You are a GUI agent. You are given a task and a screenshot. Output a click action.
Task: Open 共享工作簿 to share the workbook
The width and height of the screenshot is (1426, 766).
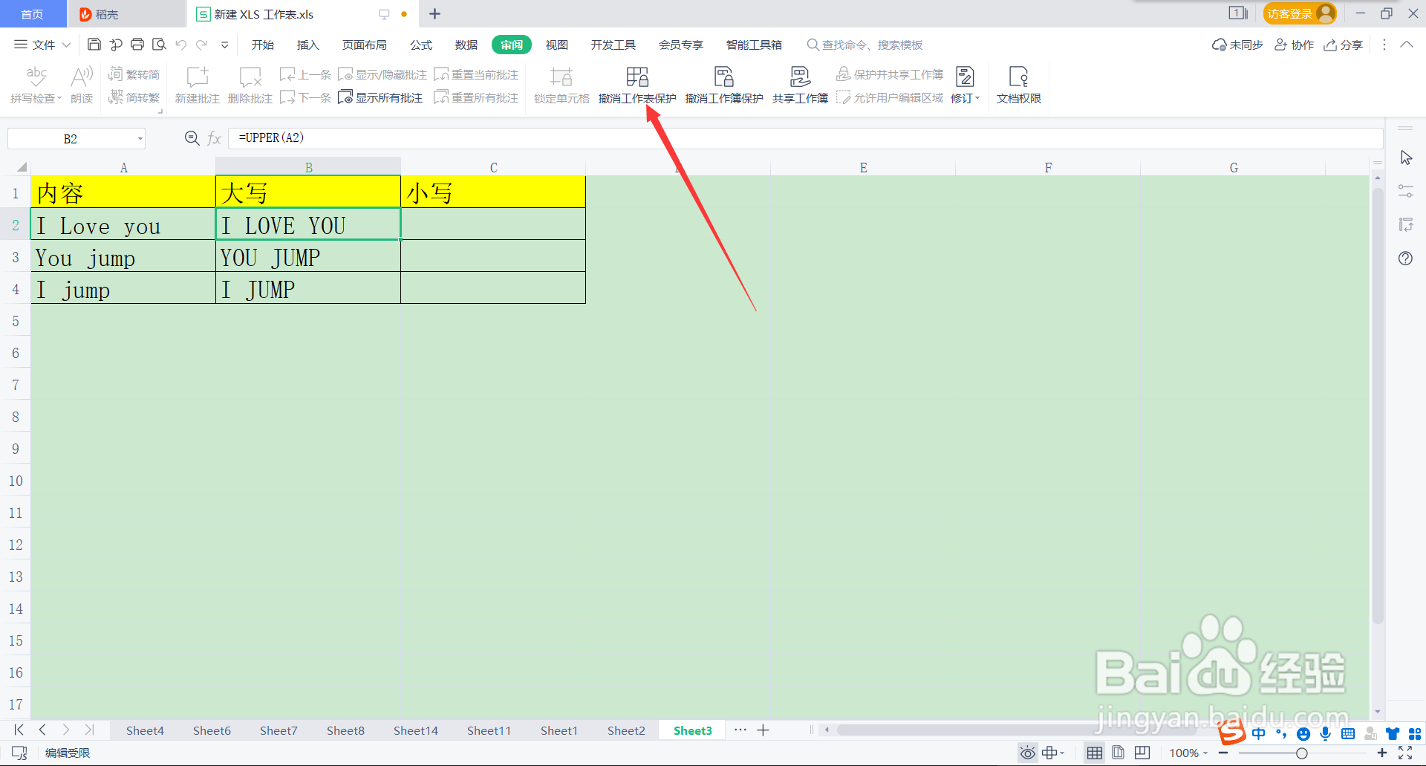coord(799,84)
